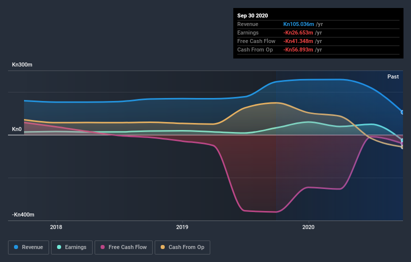Click the Free Cash Flow endpoint marker
The image size is (411, 262).
(x=402, y=143)
